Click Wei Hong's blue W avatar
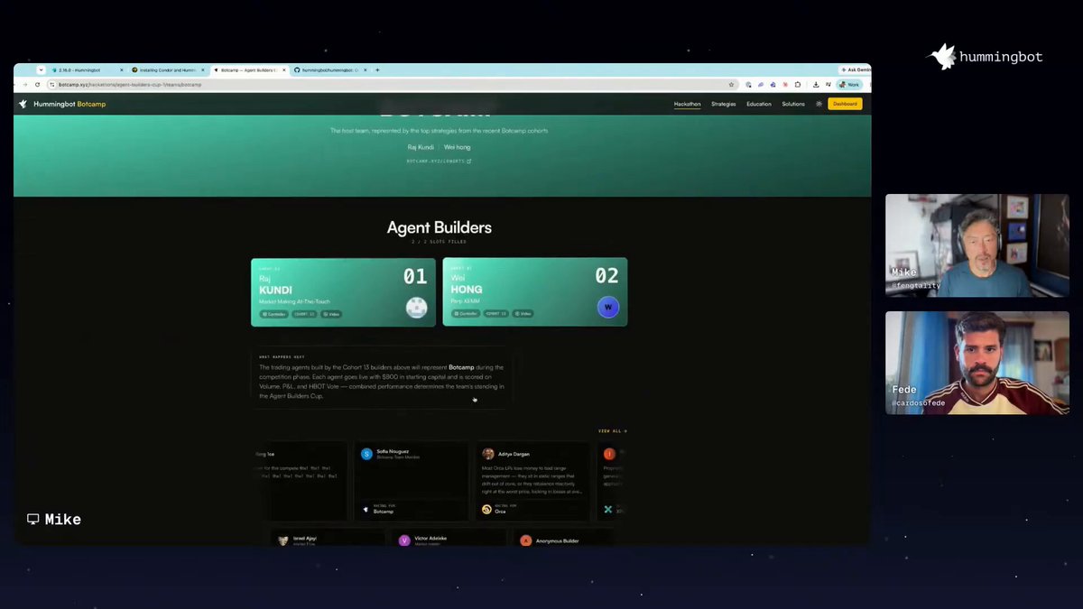The height and width of the screenshot is (609, 1083). click(608, 308)
